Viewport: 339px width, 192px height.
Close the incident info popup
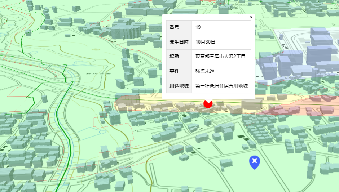(251, 17)
